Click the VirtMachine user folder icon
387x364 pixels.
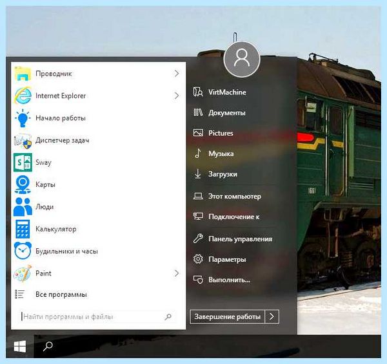pos(198,92)
